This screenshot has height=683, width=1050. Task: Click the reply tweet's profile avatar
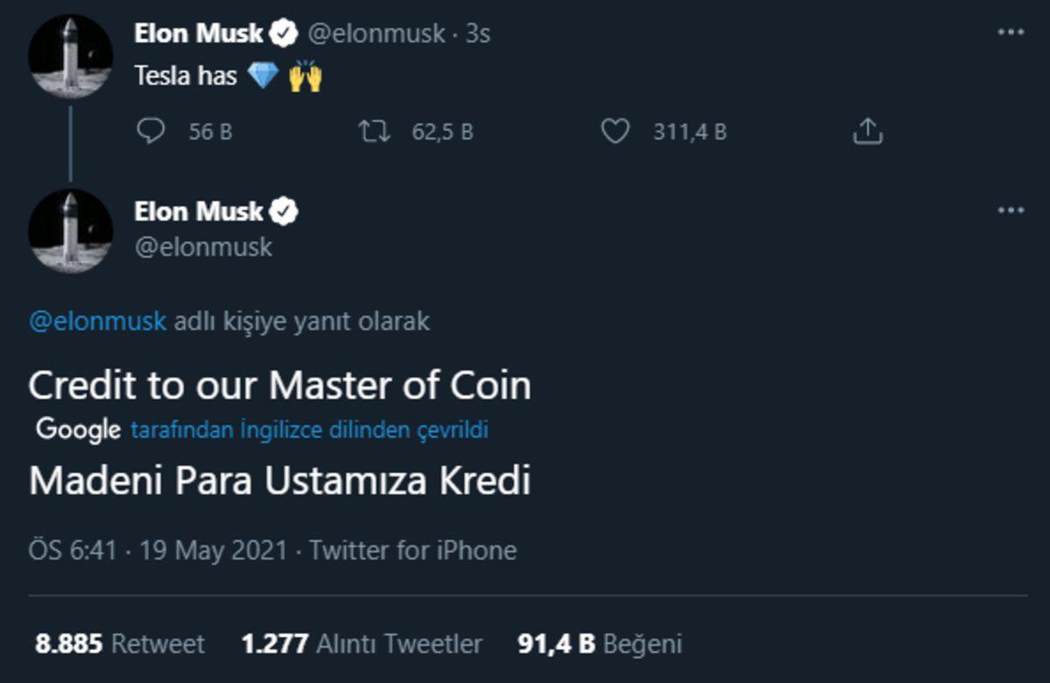point(70,230)
